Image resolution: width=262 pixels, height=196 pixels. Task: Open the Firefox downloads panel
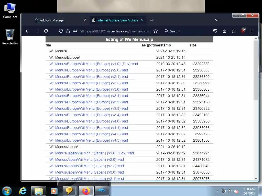pyautogui.click(x=224, y=31)
